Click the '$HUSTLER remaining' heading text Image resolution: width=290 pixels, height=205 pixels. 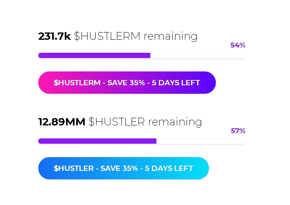pos(145,122)
